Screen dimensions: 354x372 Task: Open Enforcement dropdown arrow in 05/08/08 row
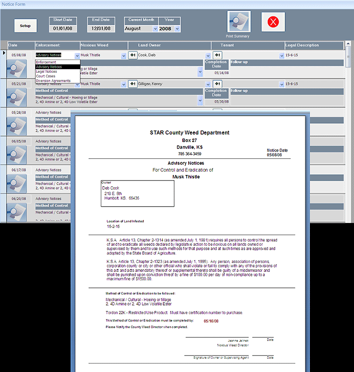pyautogui.click(x=77, y=56)
